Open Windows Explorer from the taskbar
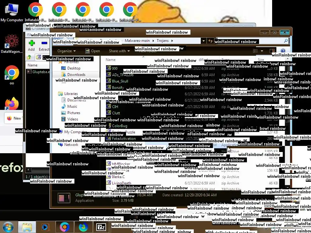Image resolution: width=311 pixels, height=233 pixels. pyautogui.click(x=27, y=227)
